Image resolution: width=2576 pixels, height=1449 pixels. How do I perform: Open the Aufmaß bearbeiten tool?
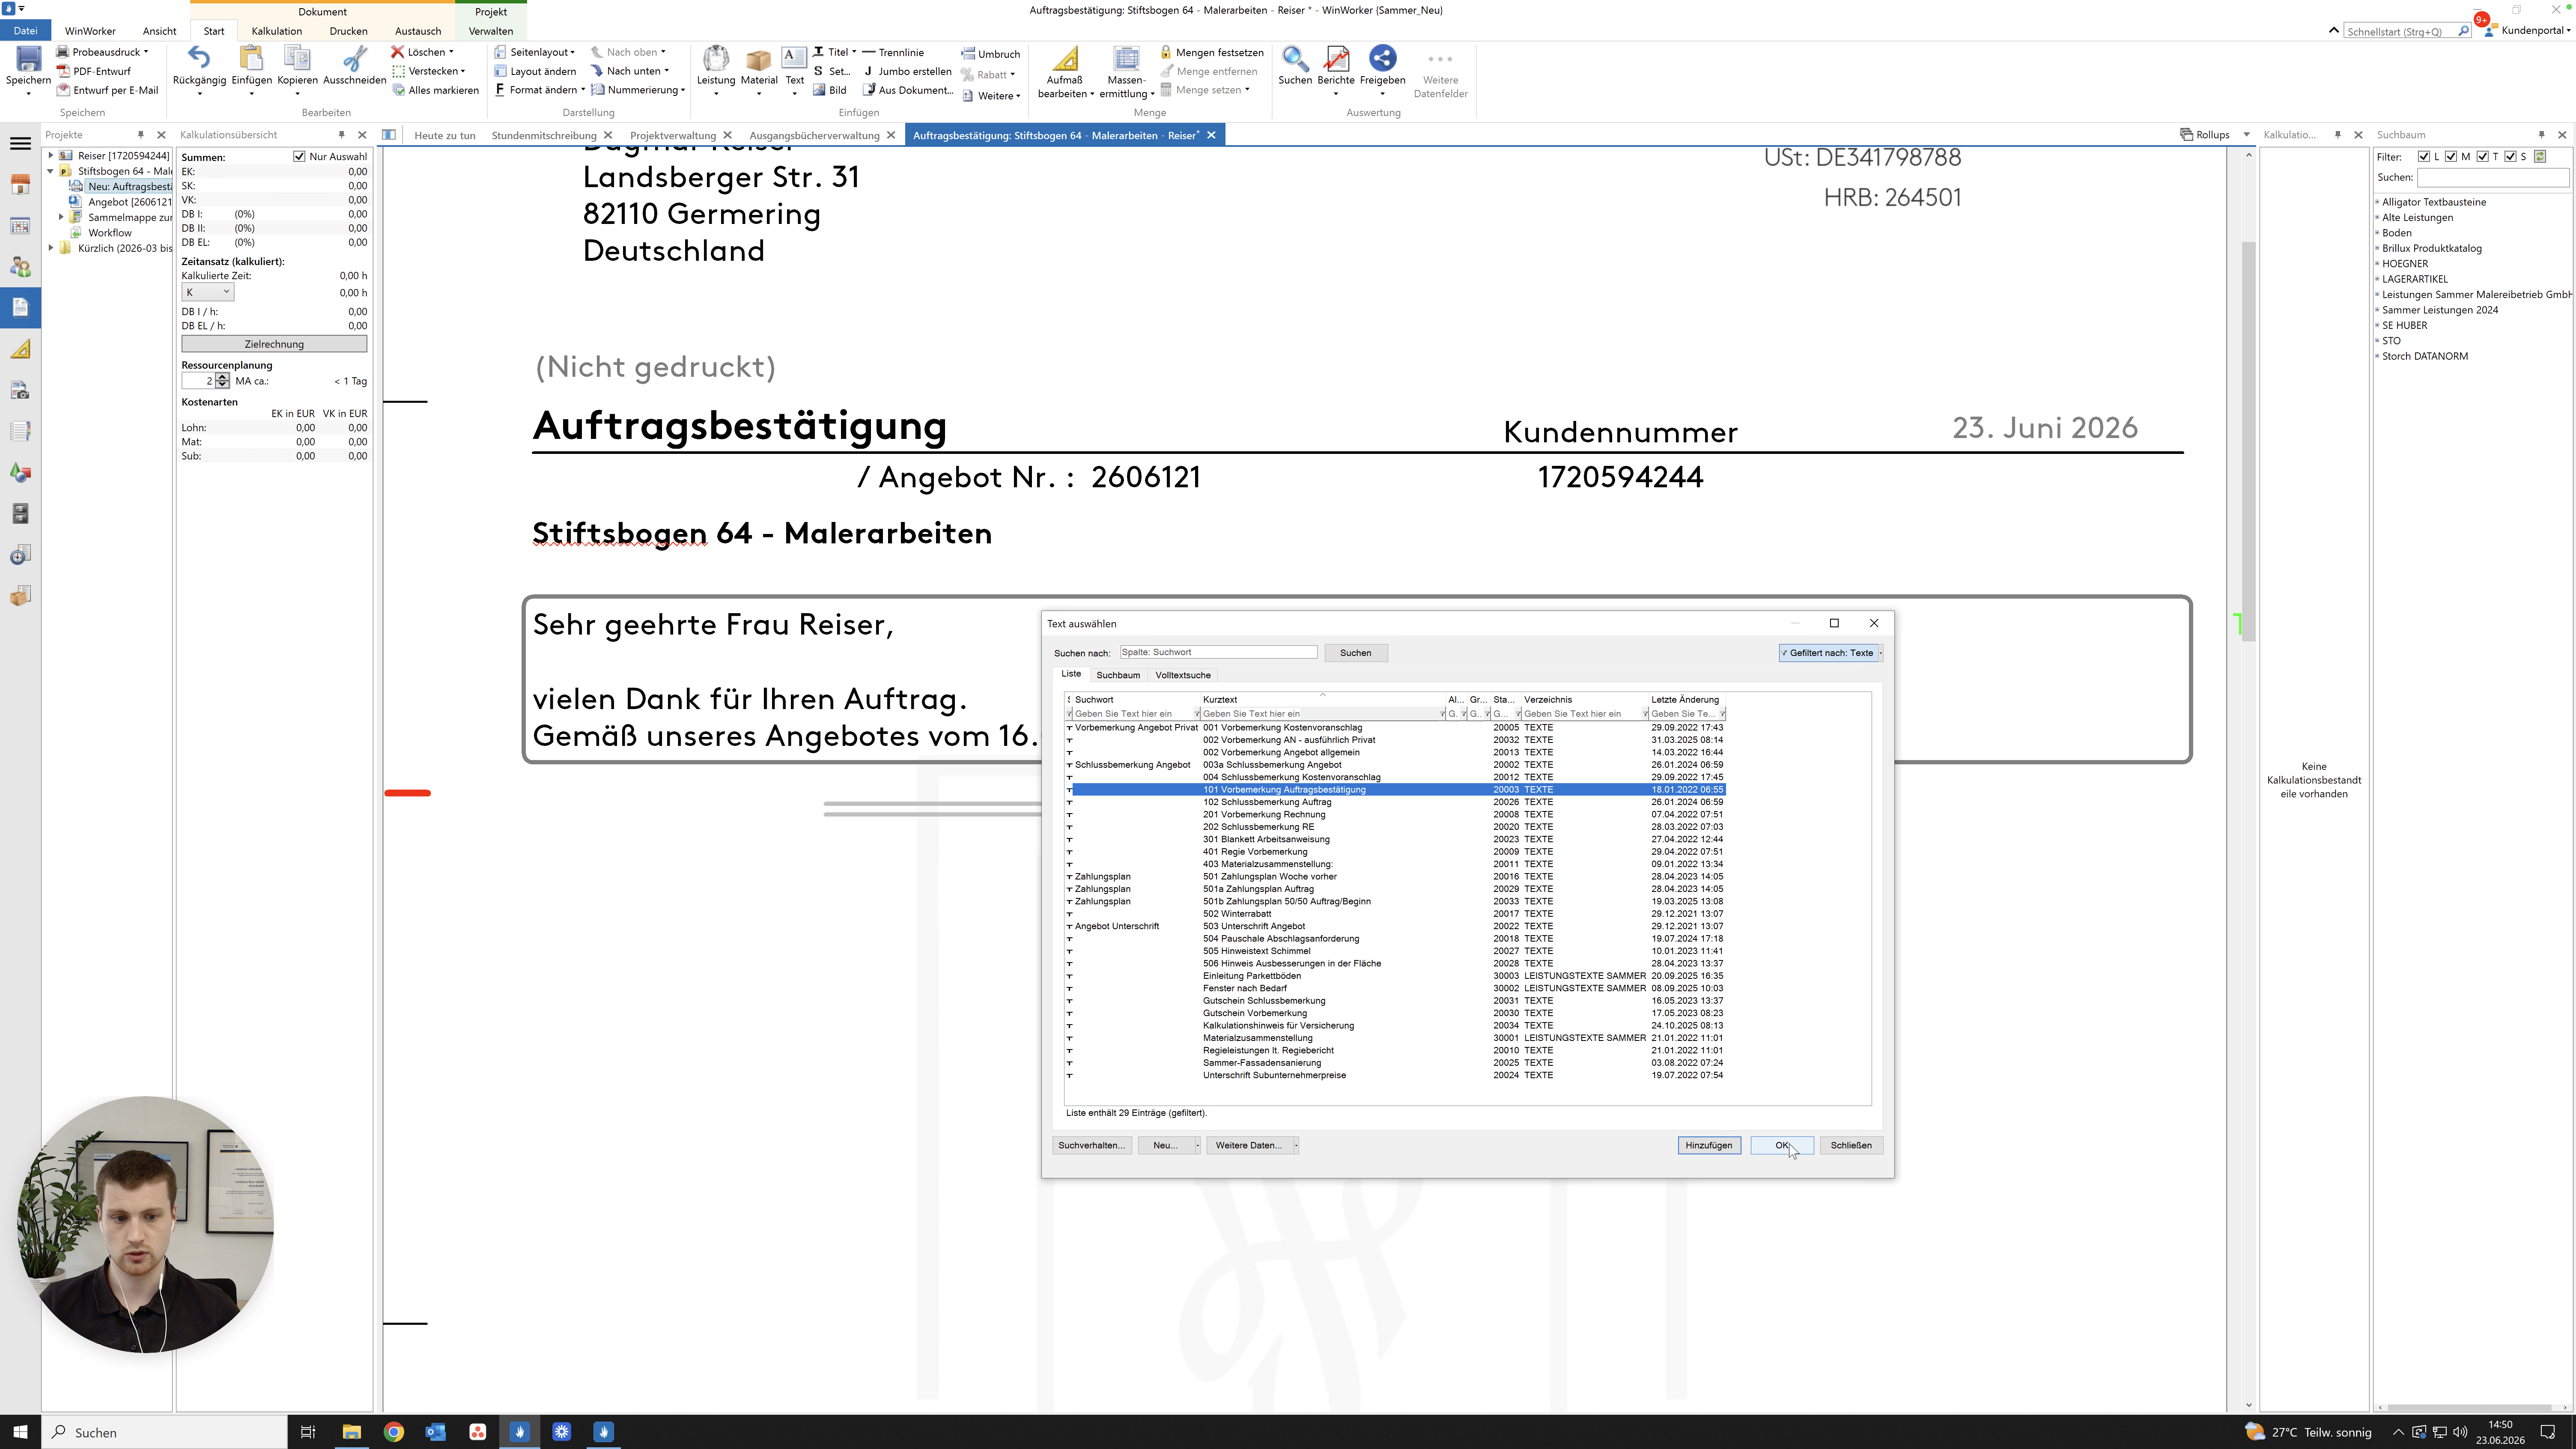point(1065,59)
